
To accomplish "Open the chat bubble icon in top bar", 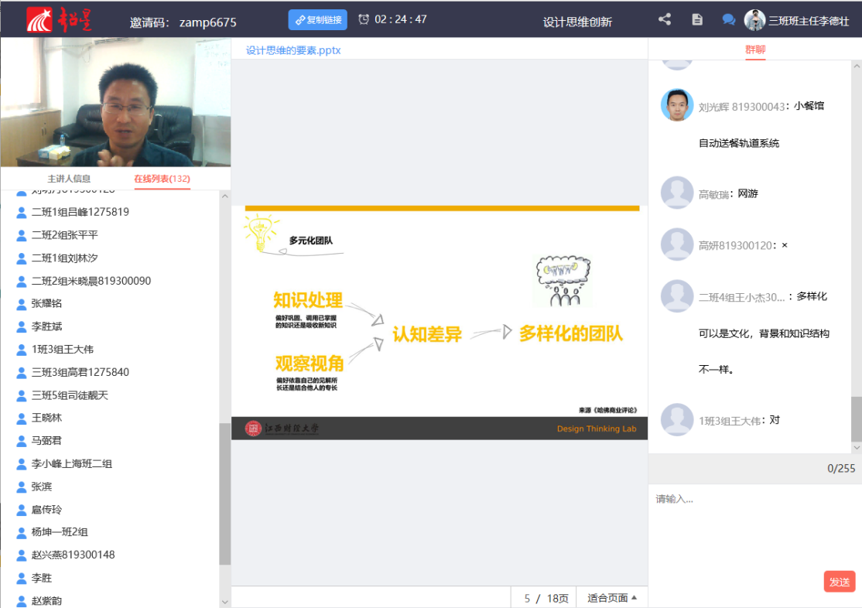I will click(728, 19).
